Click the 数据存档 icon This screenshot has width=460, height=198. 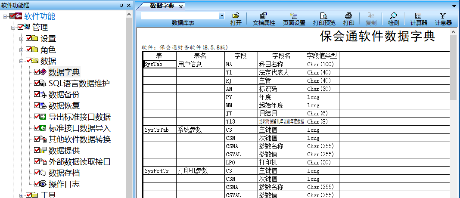(43, 173)
